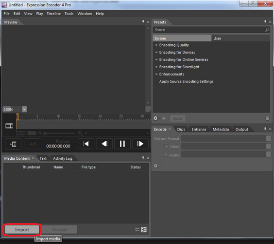This screenshot has width=274, height=244.
Task: Open the Timeline menu
Action: coord(53,14)
